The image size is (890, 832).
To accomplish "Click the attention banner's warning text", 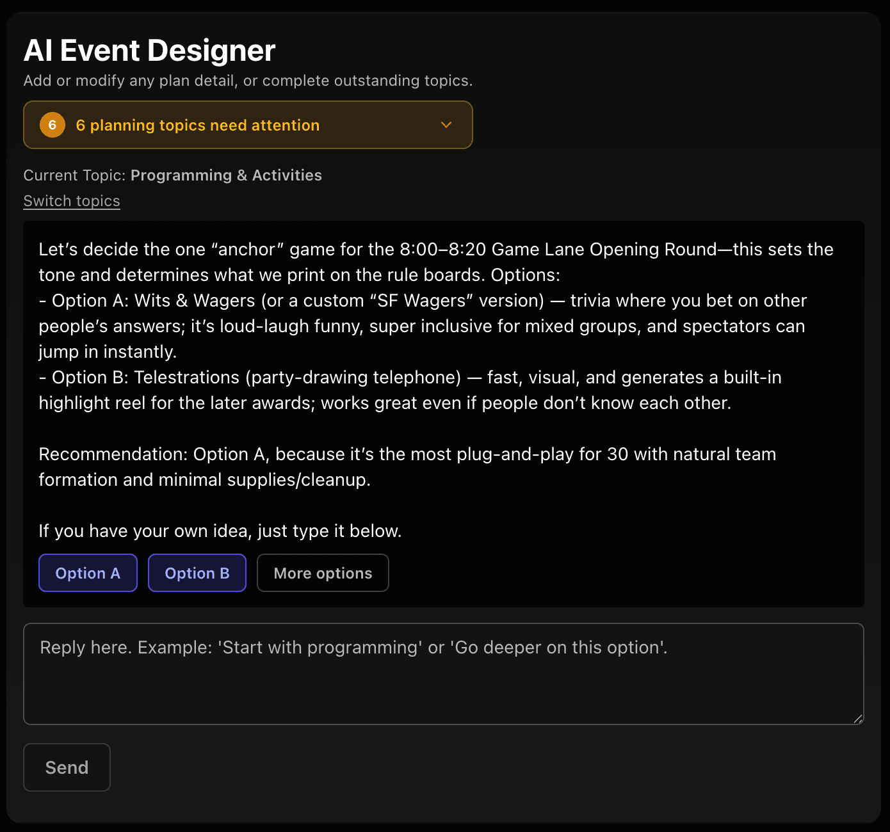I will click(x=198, y=125).
